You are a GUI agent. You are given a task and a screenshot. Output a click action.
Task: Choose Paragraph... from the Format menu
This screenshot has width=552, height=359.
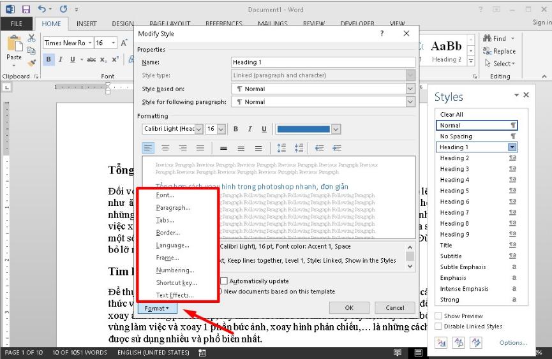pos(173,207)
